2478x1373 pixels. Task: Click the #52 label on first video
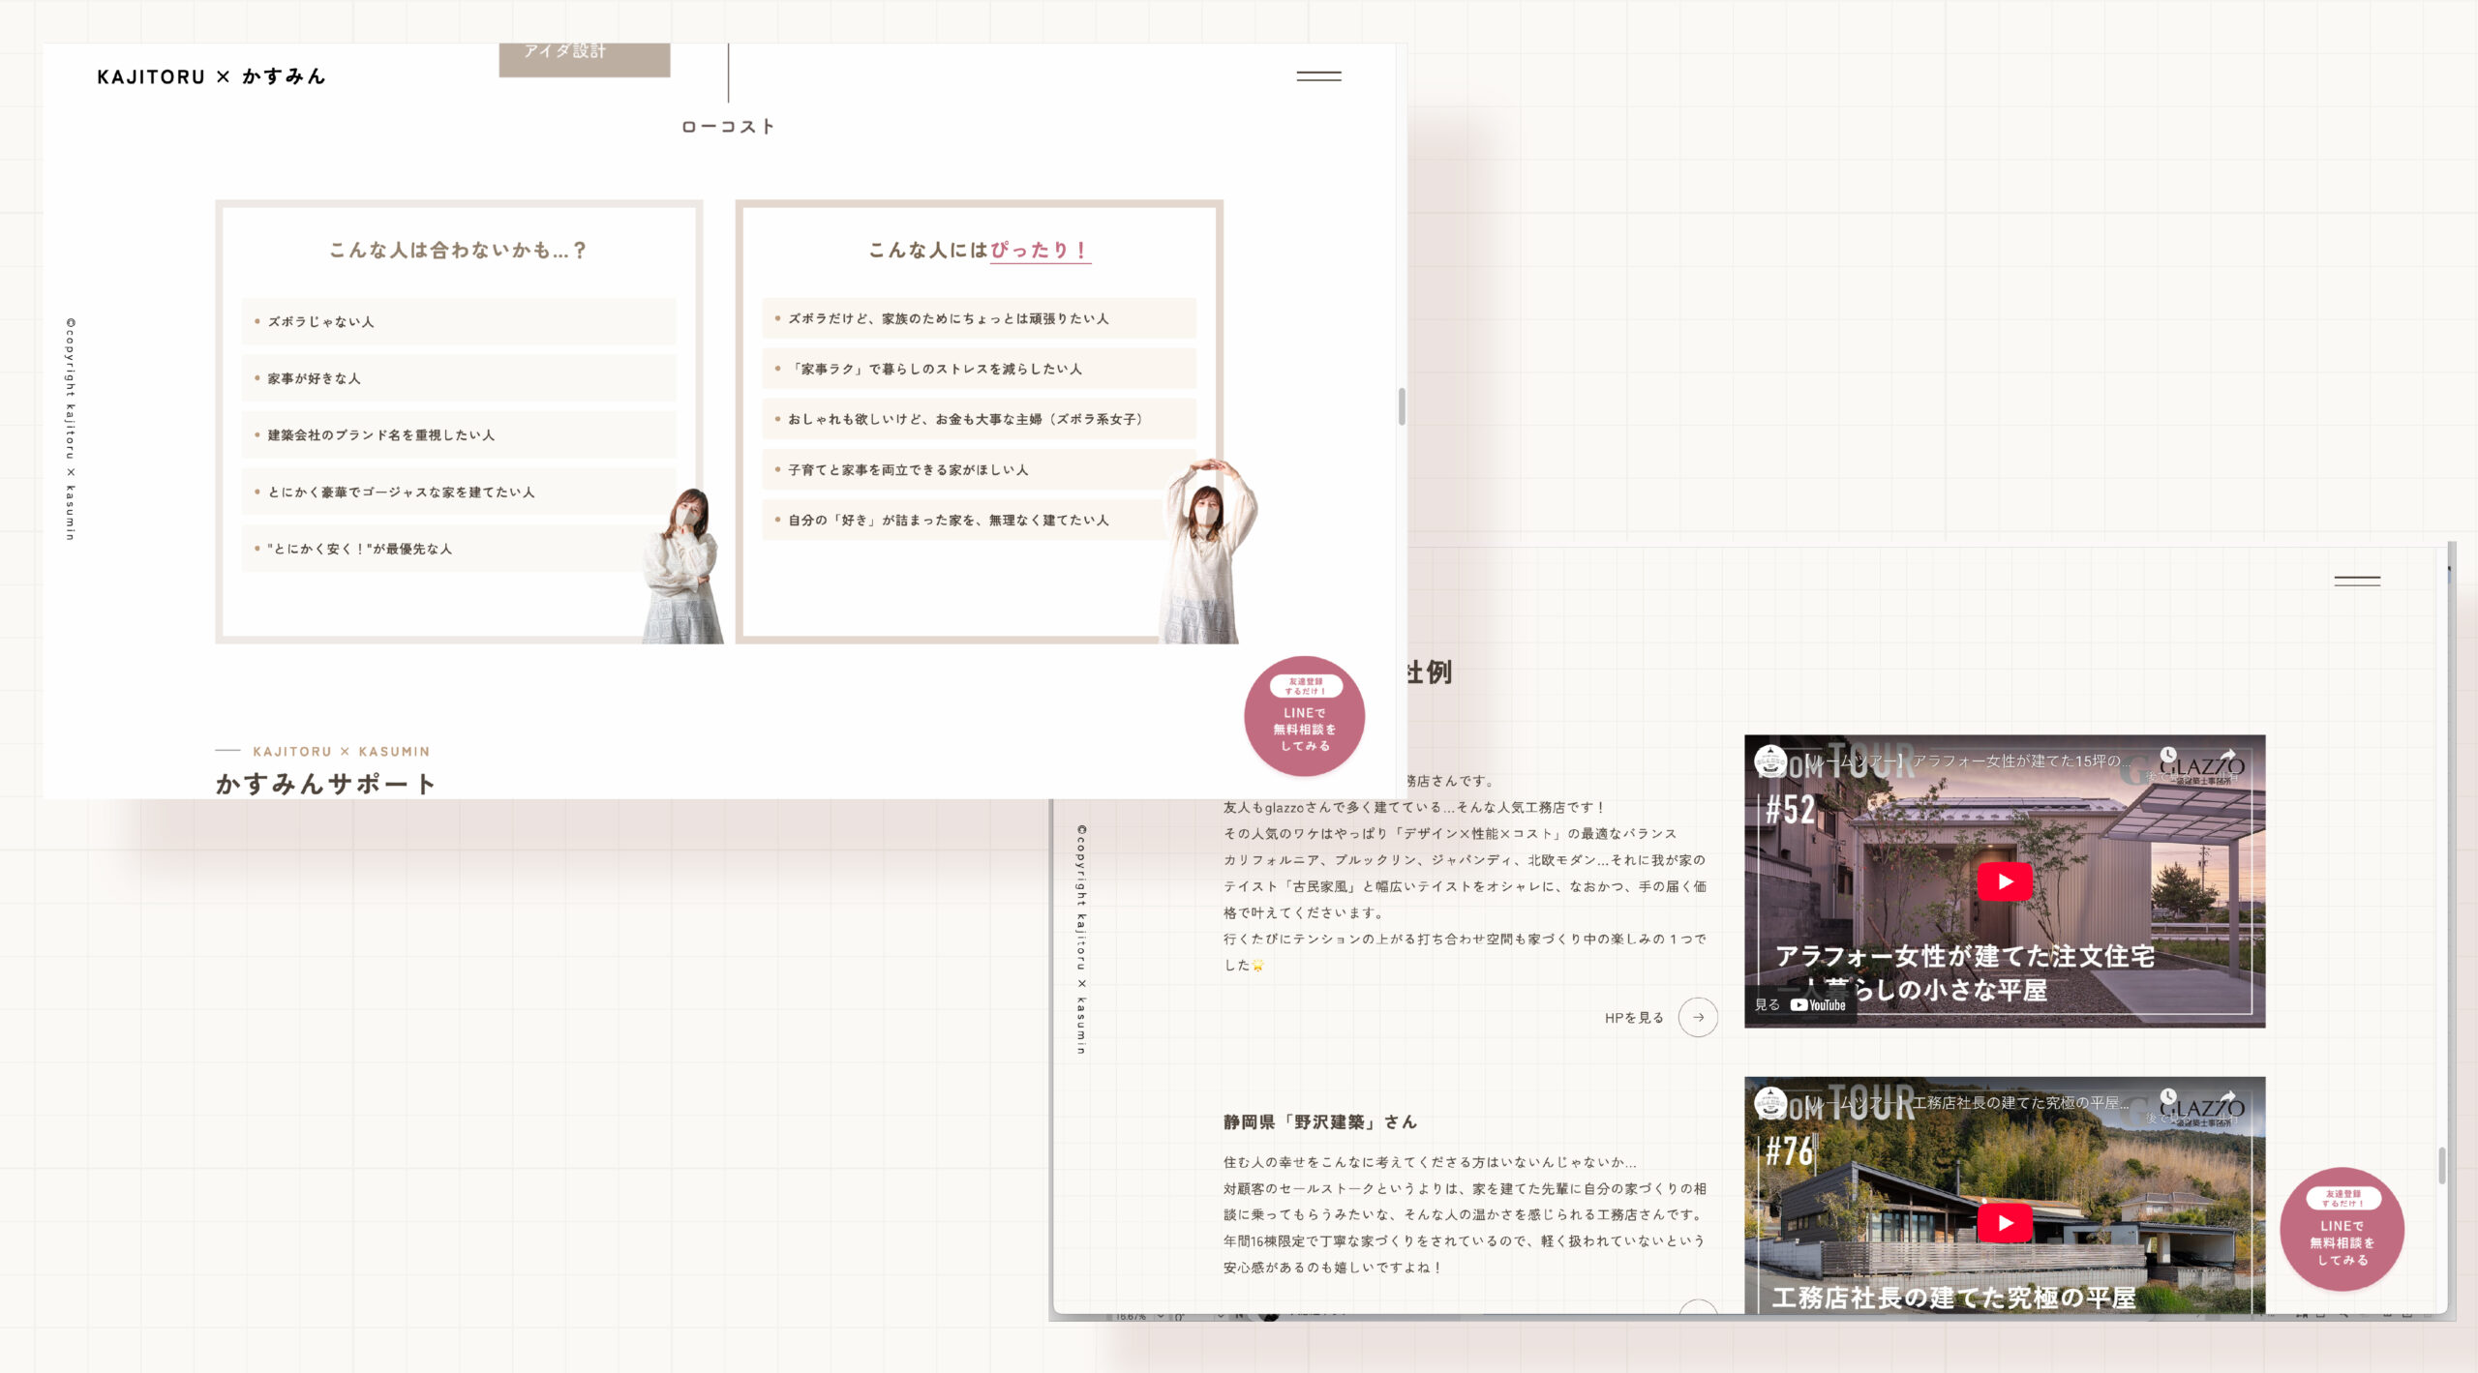coord(1791,809)
